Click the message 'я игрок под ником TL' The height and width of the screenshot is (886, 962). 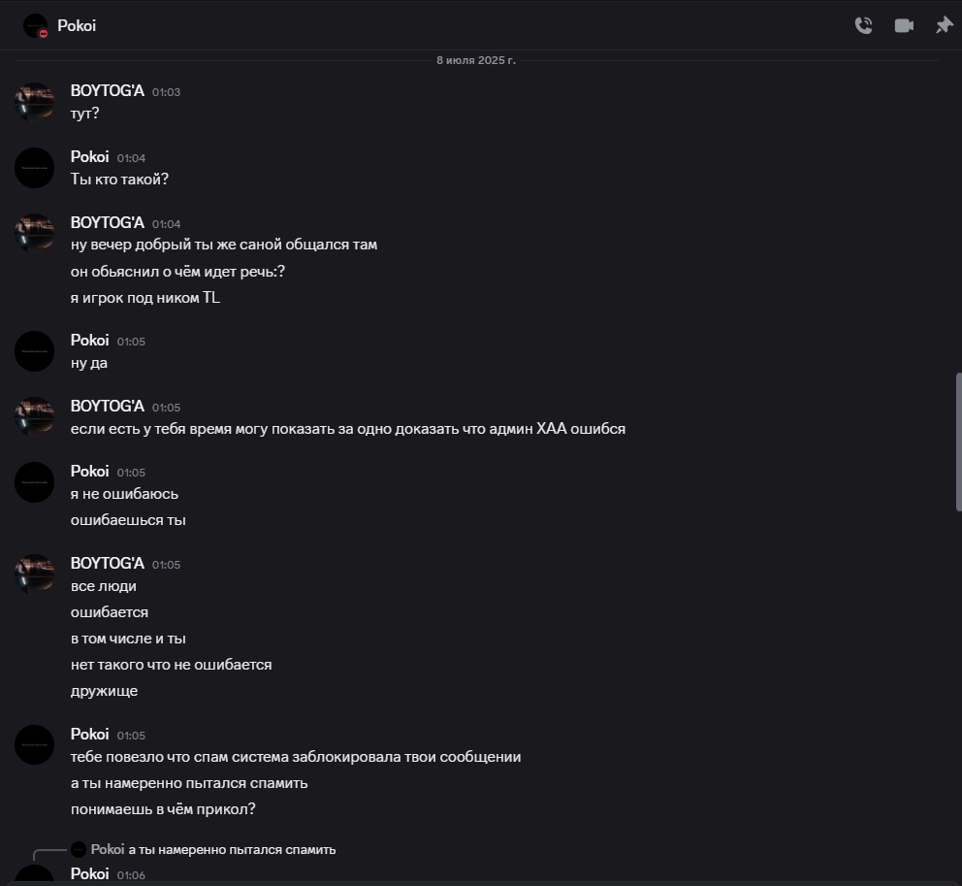(x=145, y=298)
